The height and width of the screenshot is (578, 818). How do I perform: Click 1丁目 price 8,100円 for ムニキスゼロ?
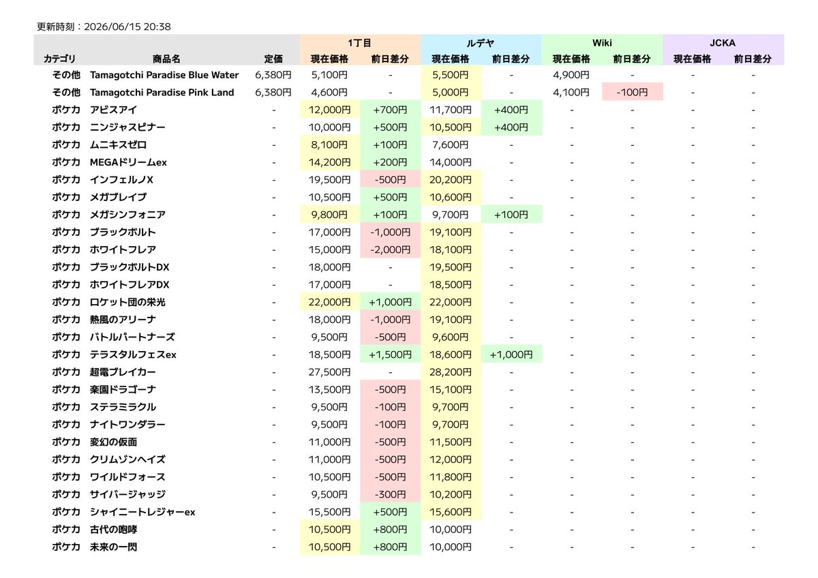[329, 145]
